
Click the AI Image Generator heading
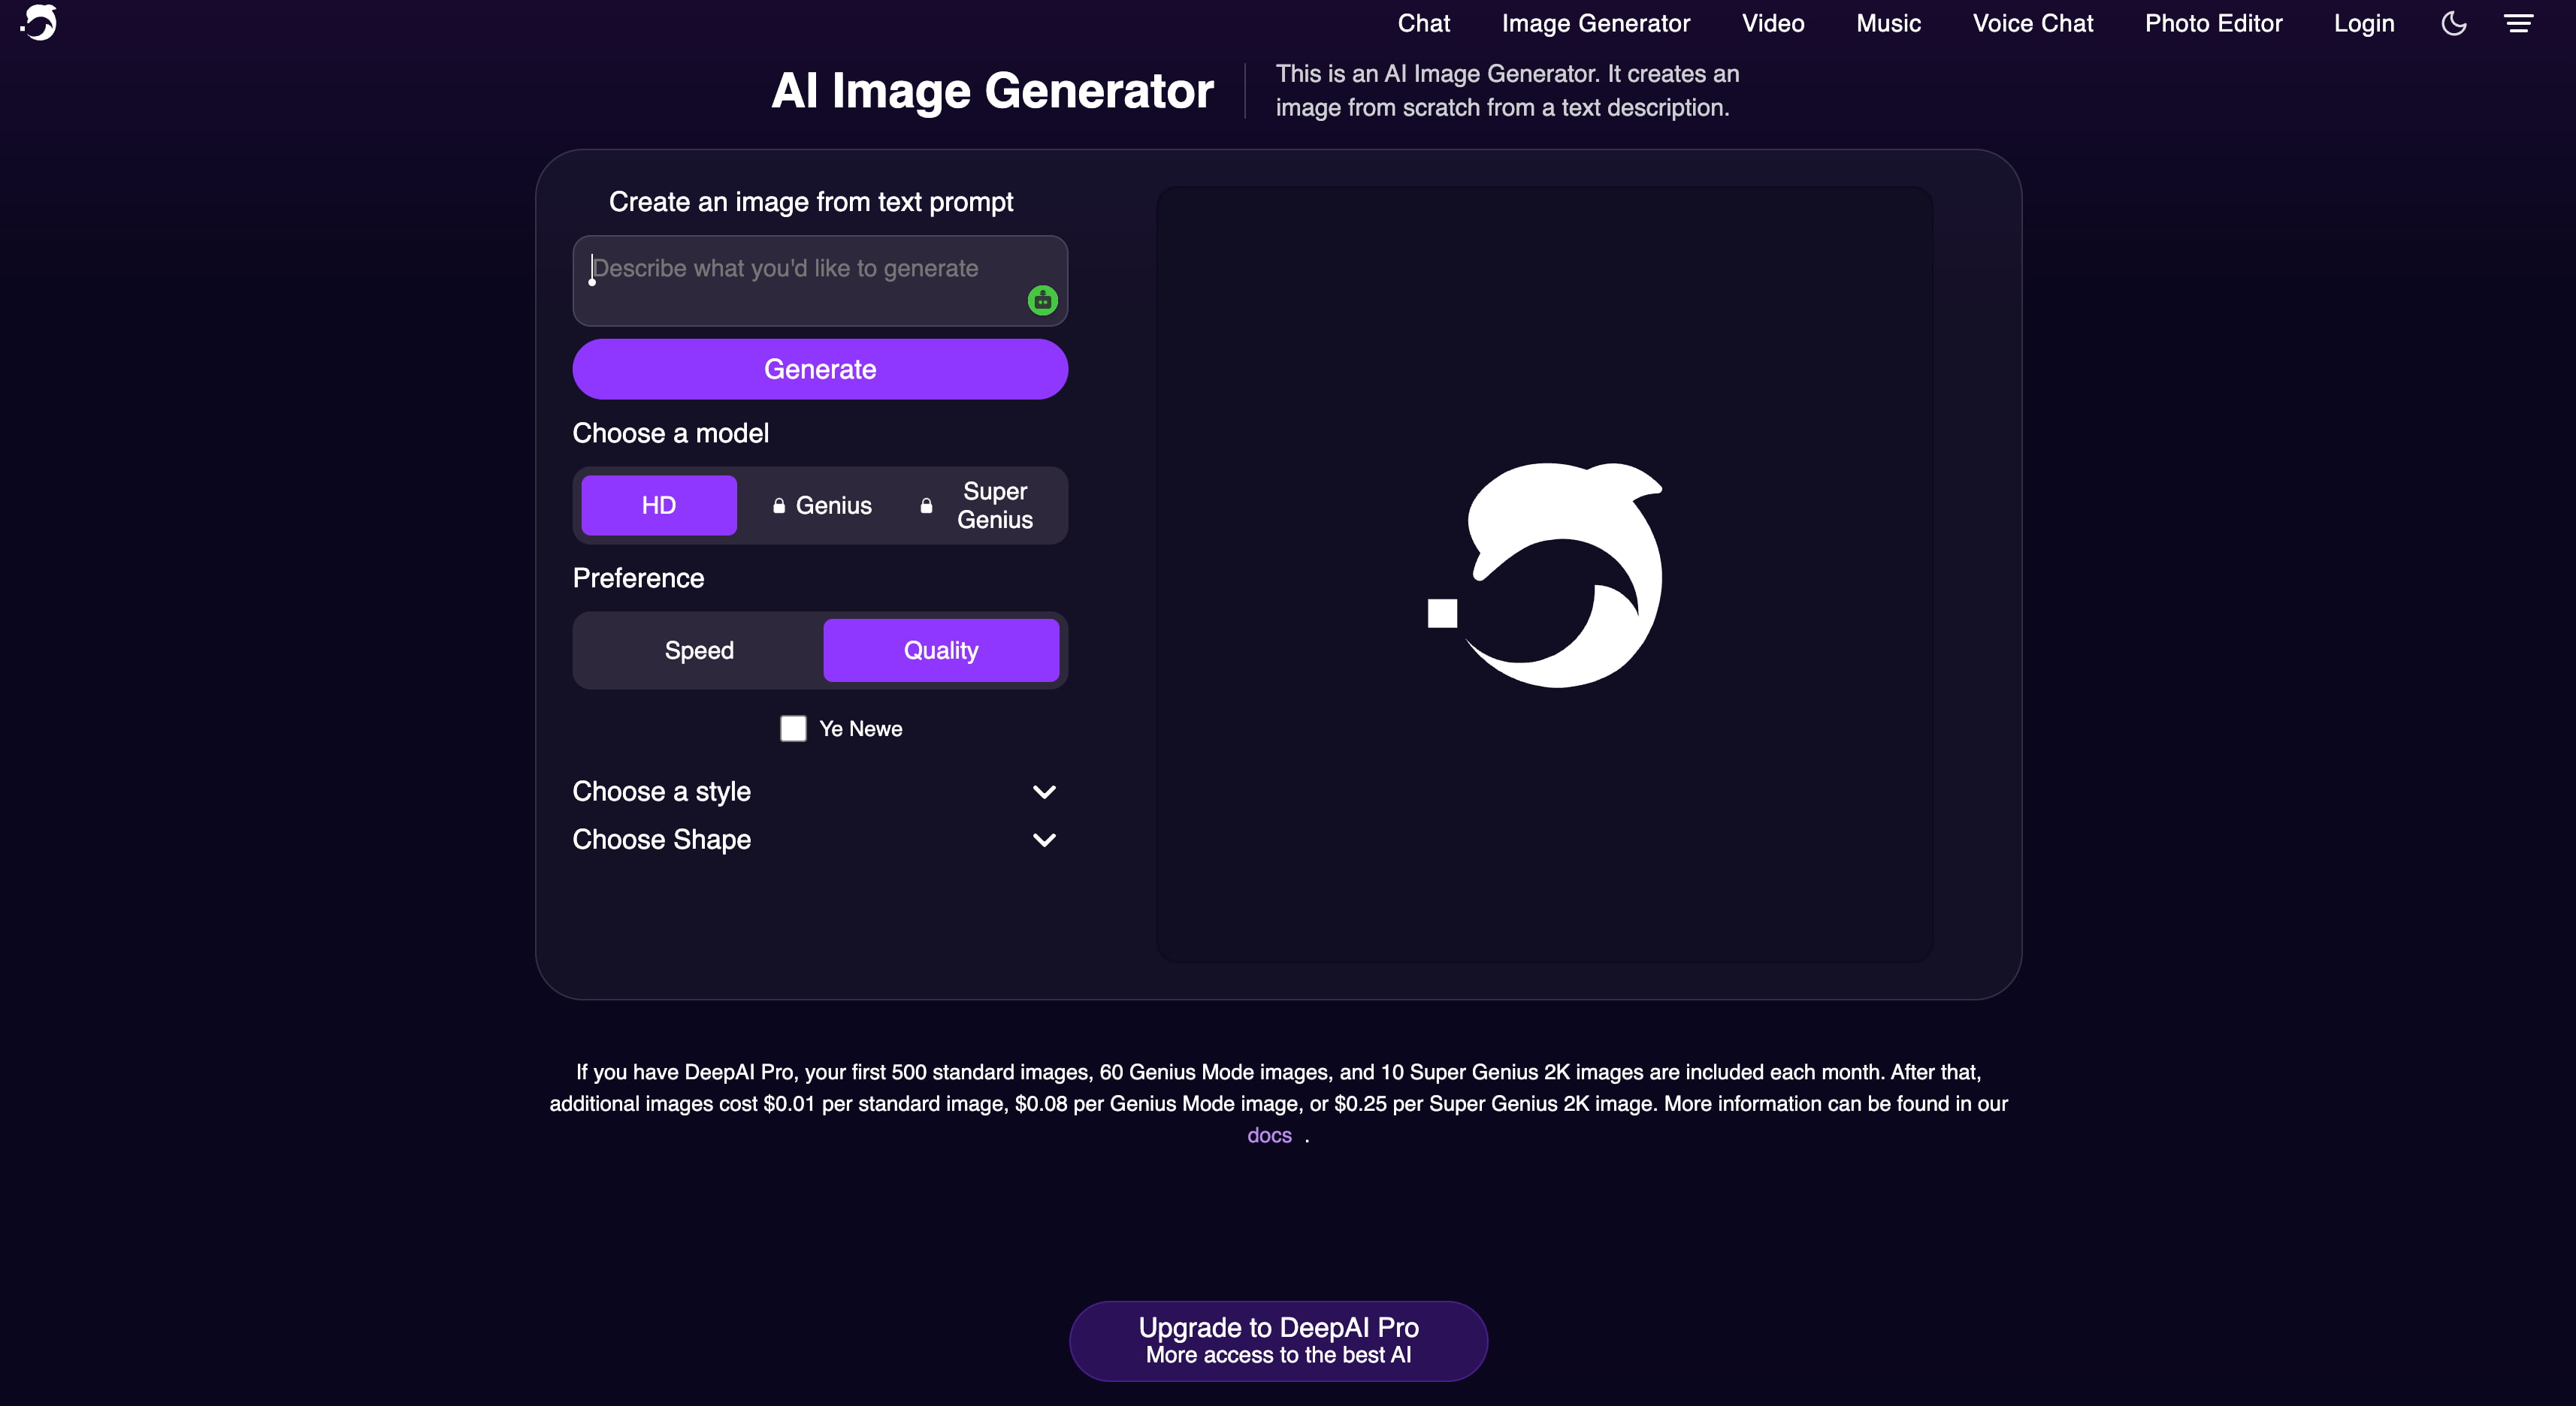click(x=992, y=91)
